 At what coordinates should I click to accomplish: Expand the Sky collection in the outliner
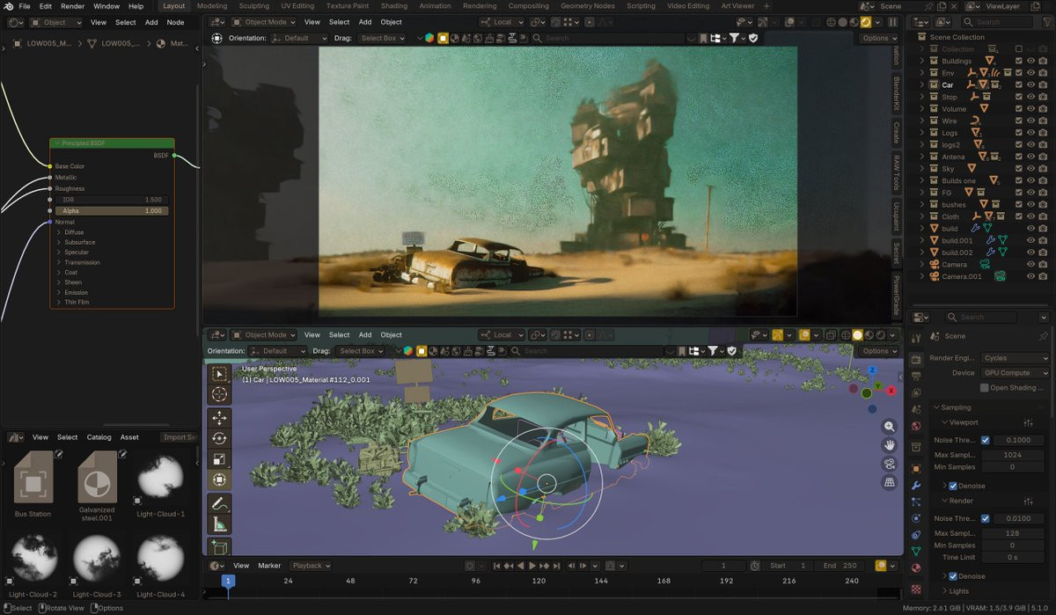click(x=922, y=168)
